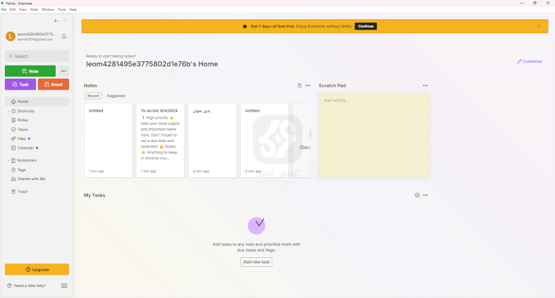The image size is (555, 298).
Task: Go forward with the right arrow
Action: click(64, 21)
